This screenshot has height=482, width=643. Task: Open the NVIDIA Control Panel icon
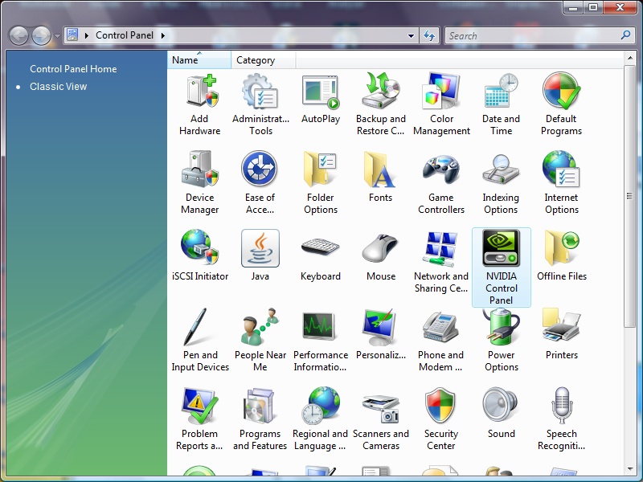tap(502, 249)
